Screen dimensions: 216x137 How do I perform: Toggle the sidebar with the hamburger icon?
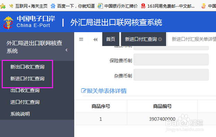coord(81,39)
